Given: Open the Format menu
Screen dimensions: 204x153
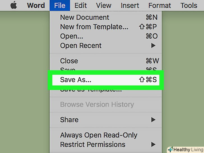Looking at the screenshot, I should tap(160, 5).
